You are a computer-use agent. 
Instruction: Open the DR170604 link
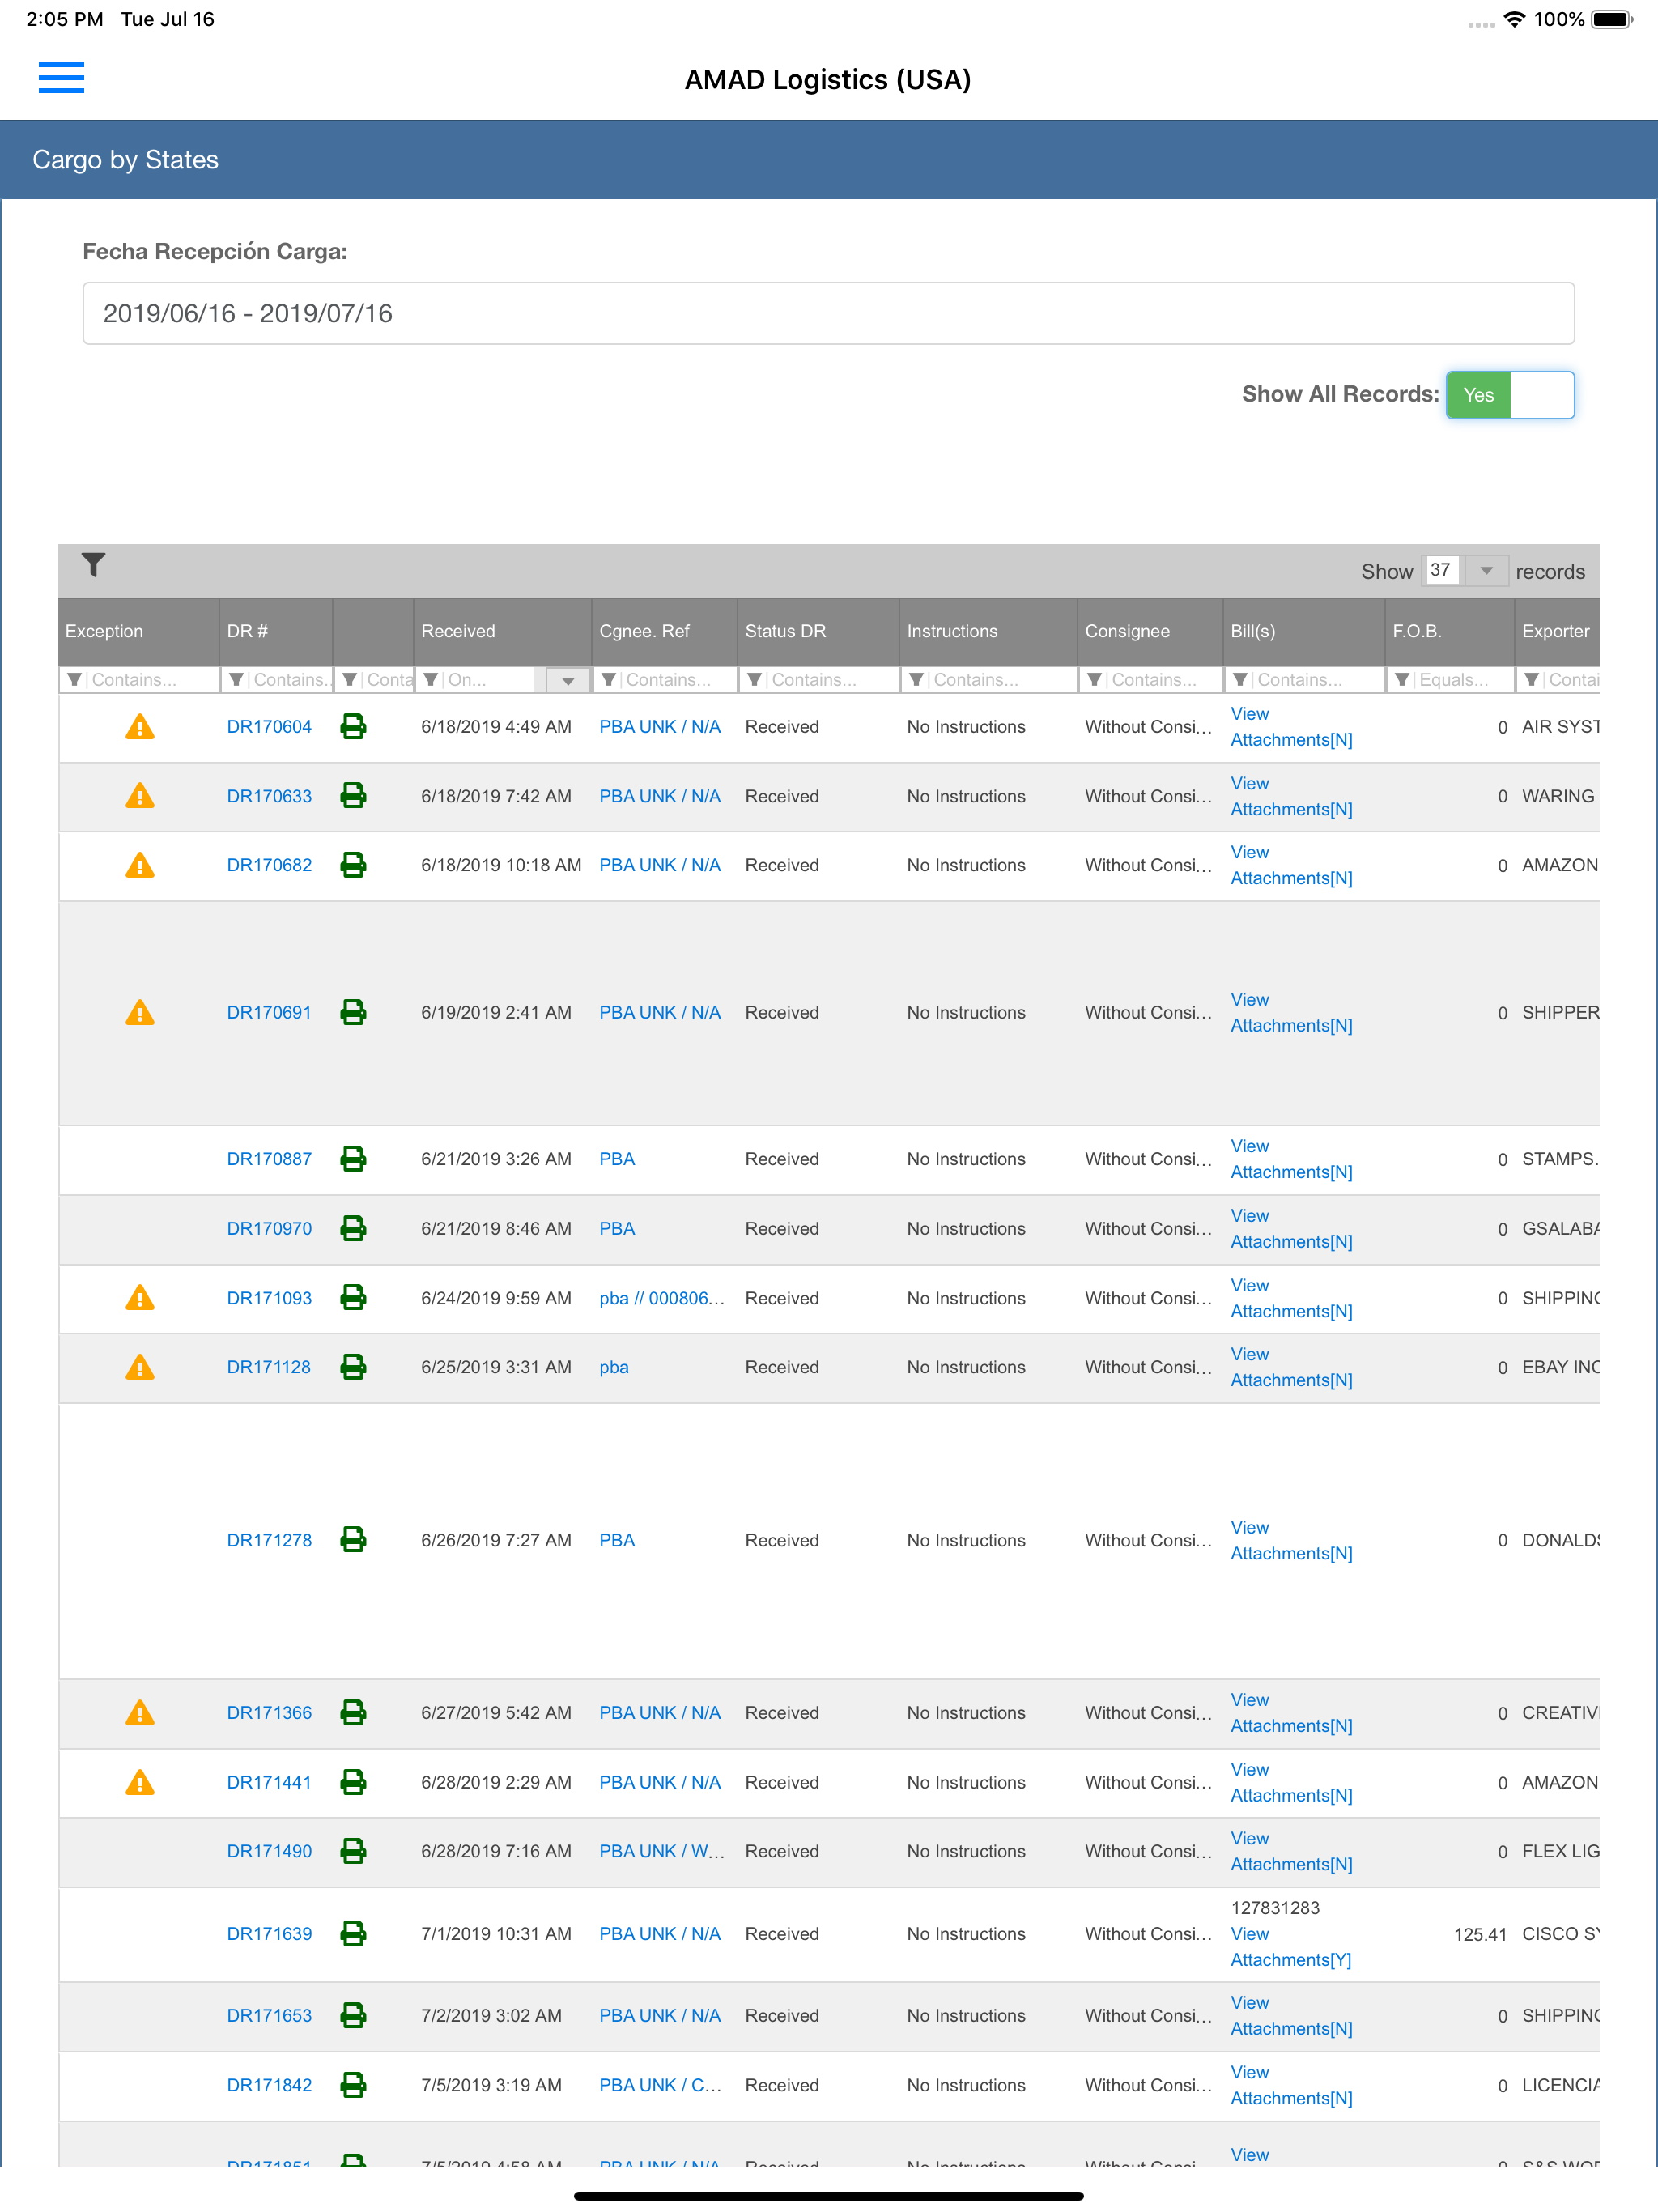click(x=269, y=727)
